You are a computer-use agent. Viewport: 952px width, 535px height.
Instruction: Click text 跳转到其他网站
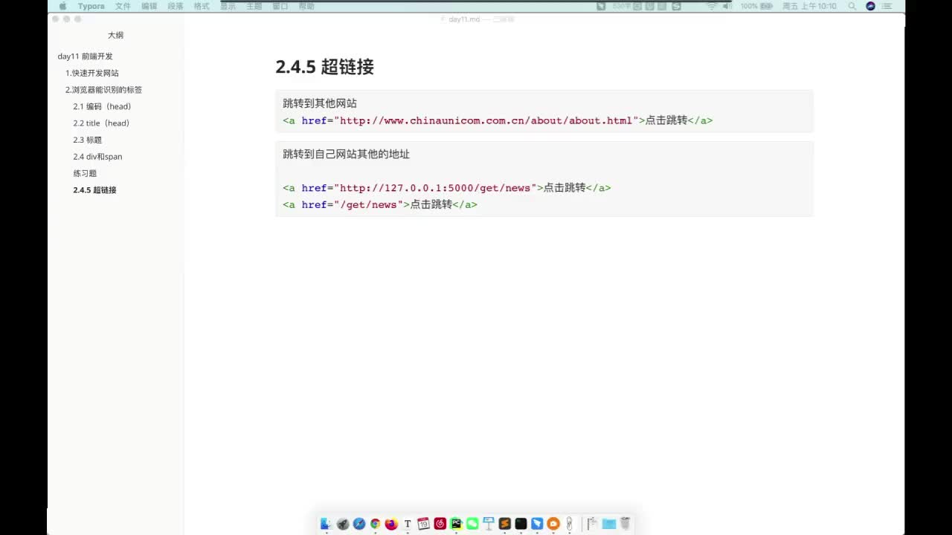320,103
